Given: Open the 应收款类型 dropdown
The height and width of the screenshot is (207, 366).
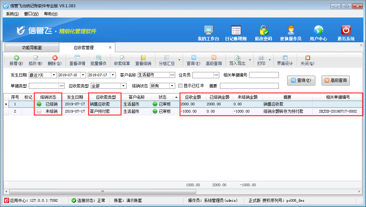Looking at the screenshot, I should point(123,86).
